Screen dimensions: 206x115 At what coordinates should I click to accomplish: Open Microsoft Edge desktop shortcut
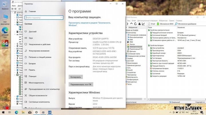tap(5, 32)
